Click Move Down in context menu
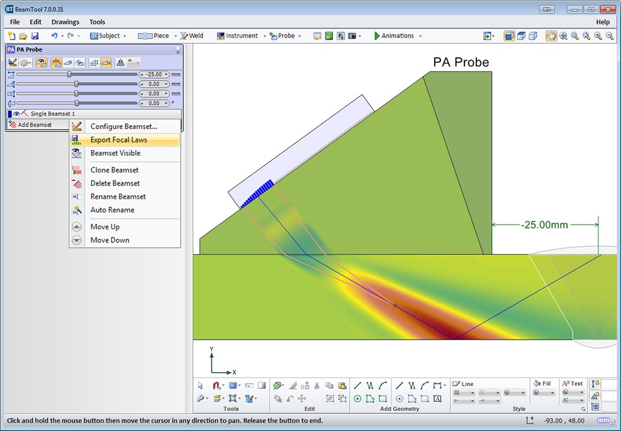The width and height of the screenshot is (621, 431). (x=125, y=240)
